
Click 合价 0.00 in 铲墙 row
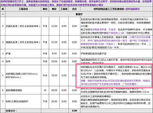(x=74, y=54)
